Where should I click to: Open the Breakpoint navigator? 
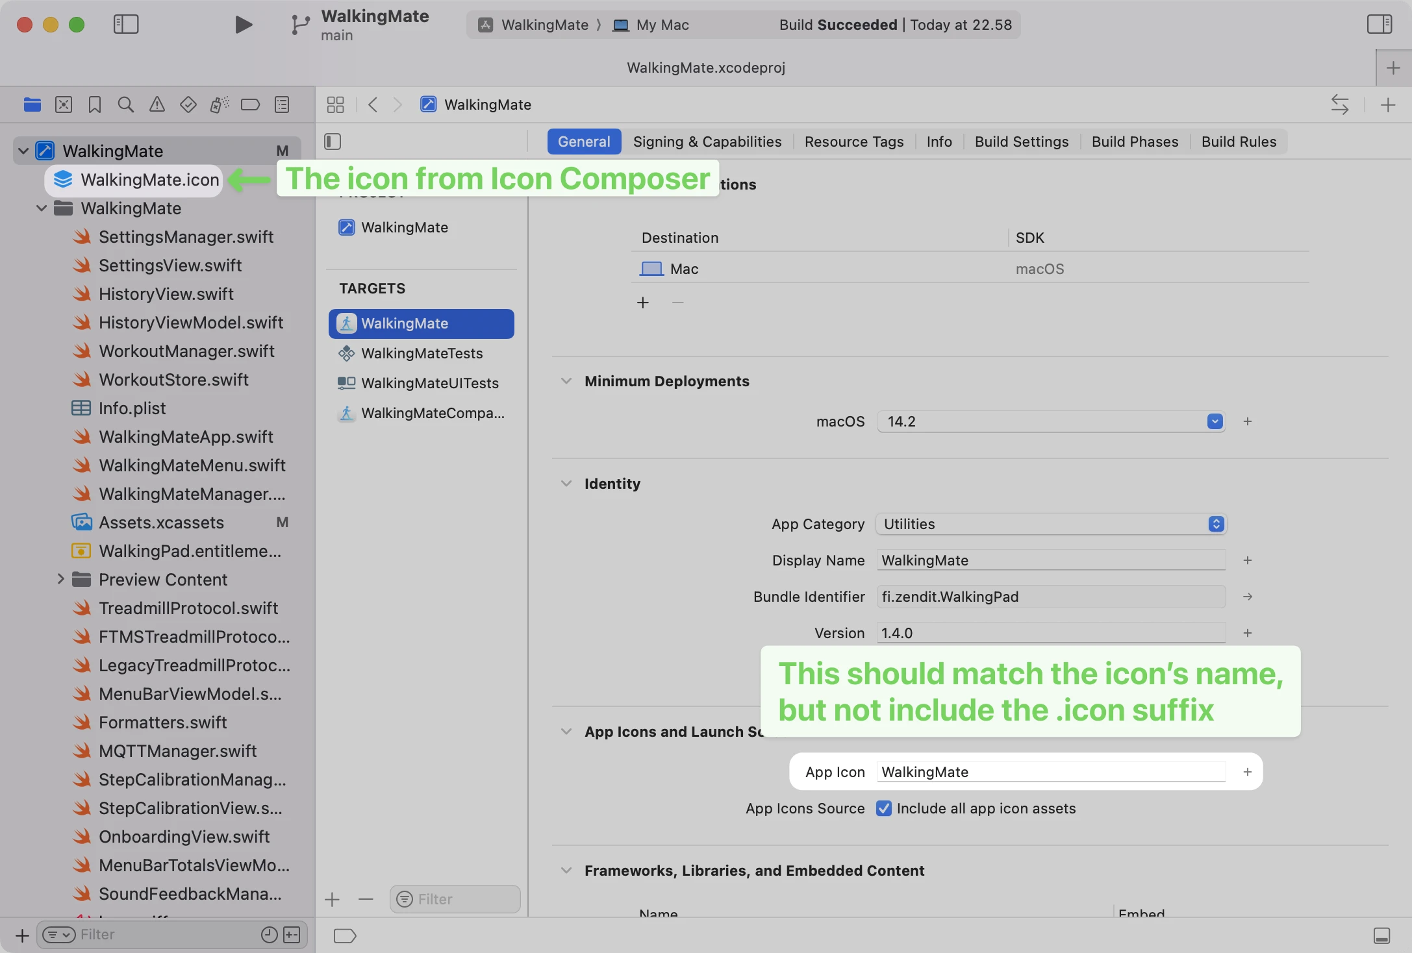tap(250, 105)
